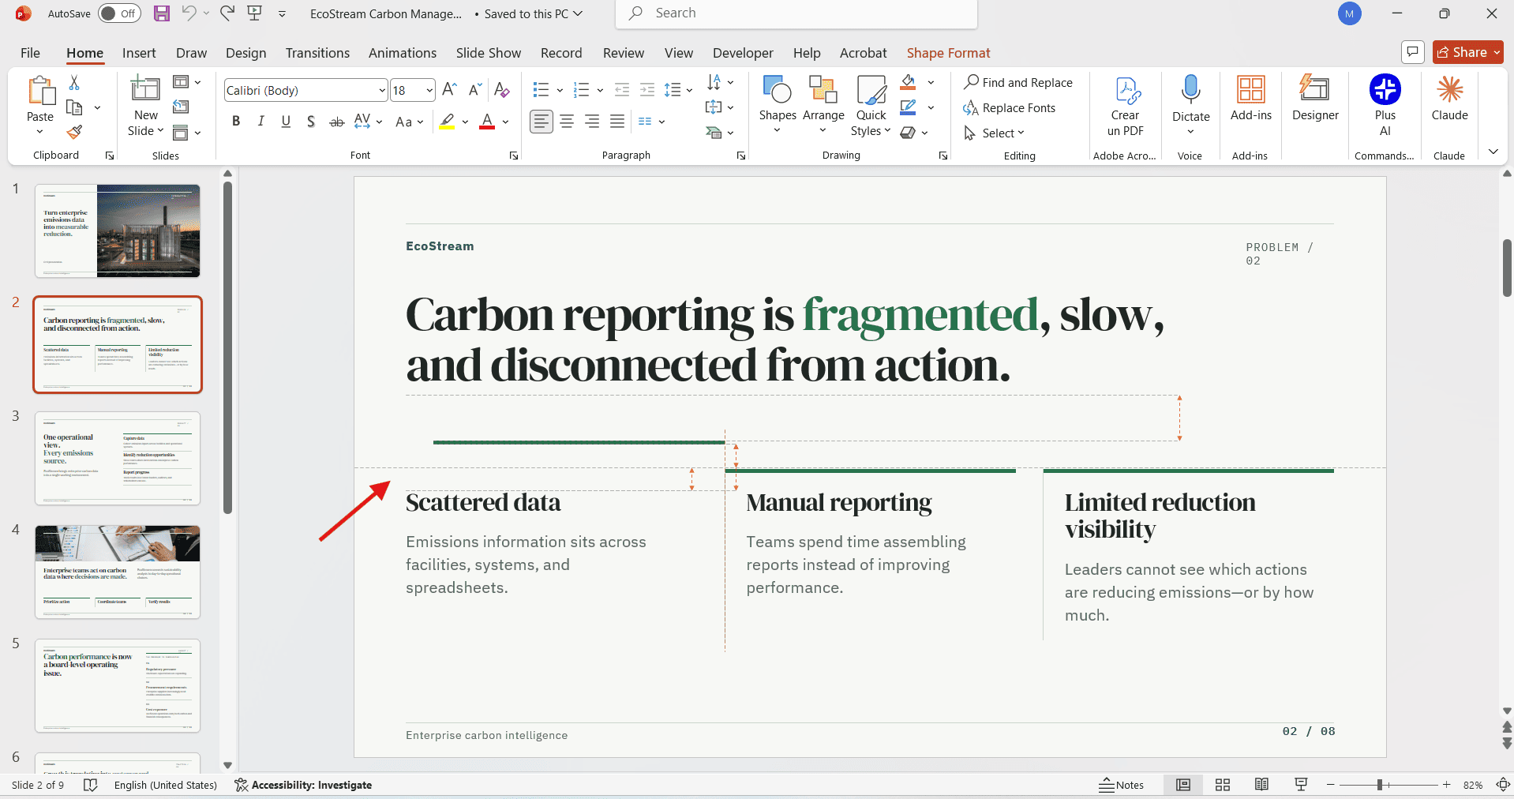Reset the slide layout icon

pos(181,107)
